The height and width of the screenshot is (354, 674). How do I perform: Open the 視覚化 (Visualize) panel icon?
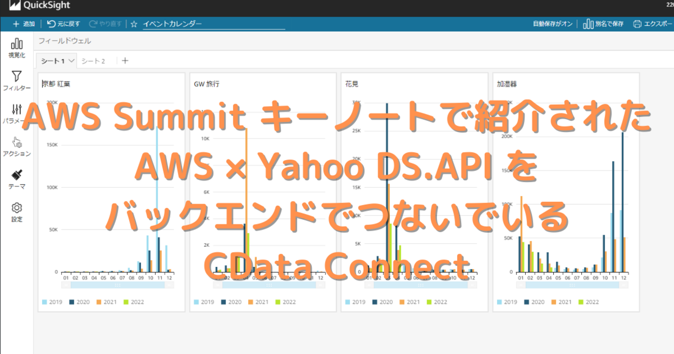coord(17,44)
